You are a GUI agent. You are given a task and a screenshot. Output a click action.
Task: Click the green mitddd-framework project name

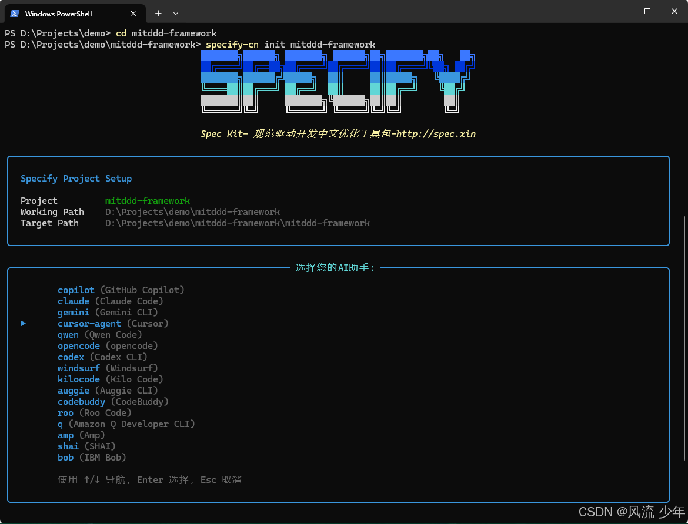(148, 201)
